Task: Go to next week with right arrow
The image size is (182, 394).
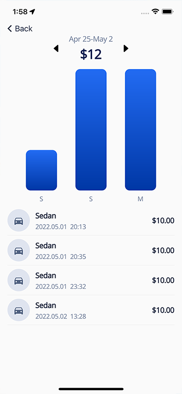Action: click(126, 49)
